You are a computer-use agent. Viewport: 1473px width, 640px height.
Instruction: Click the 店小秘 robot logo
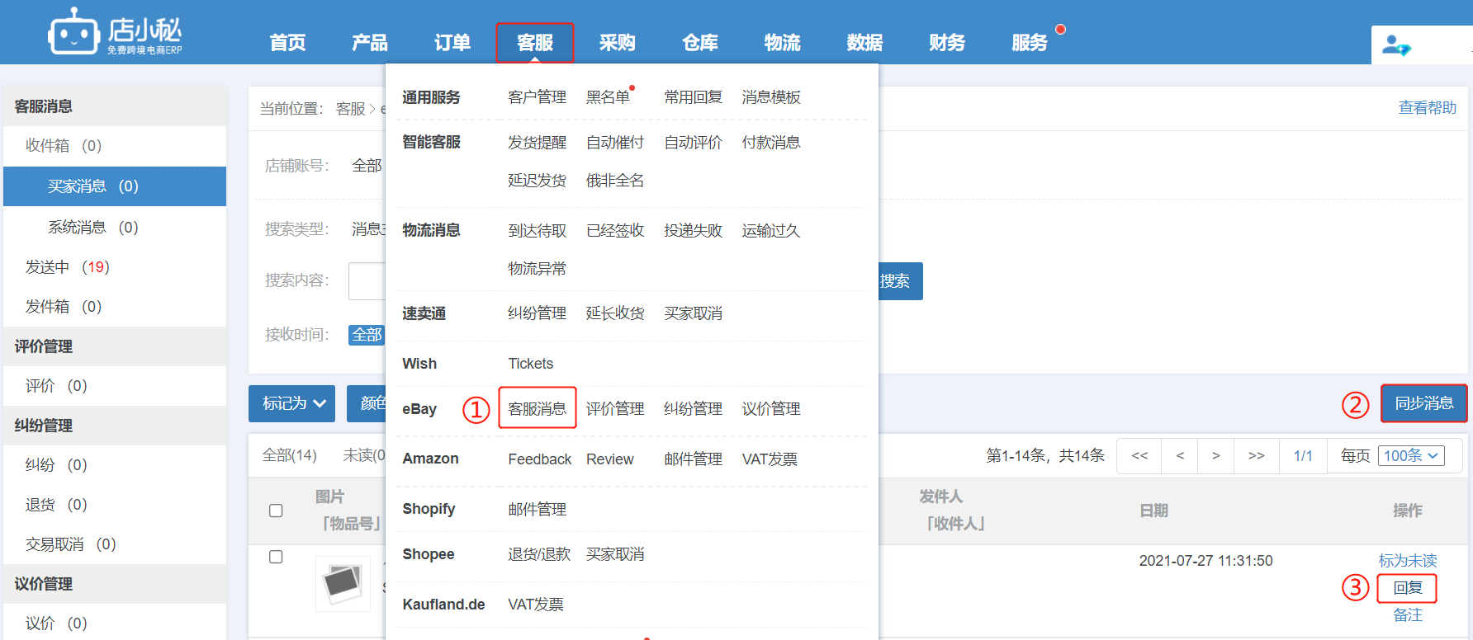pyautogui.click(x=115, y=32)
